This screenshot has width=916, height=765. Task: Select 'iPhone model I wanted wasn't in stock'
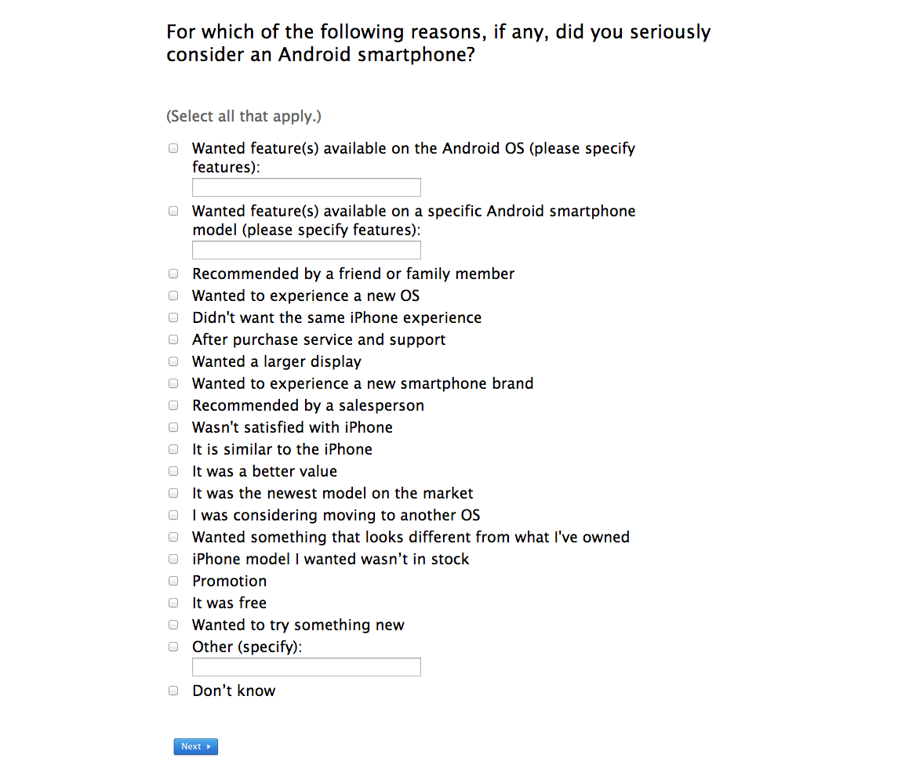click(173, 559)
